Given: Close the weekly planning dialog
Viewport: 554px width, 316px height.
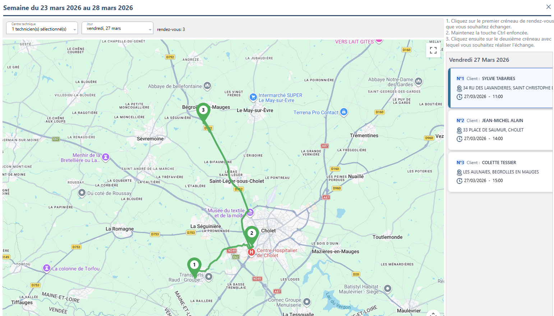Looking at the screenshot, I should 548,7.
